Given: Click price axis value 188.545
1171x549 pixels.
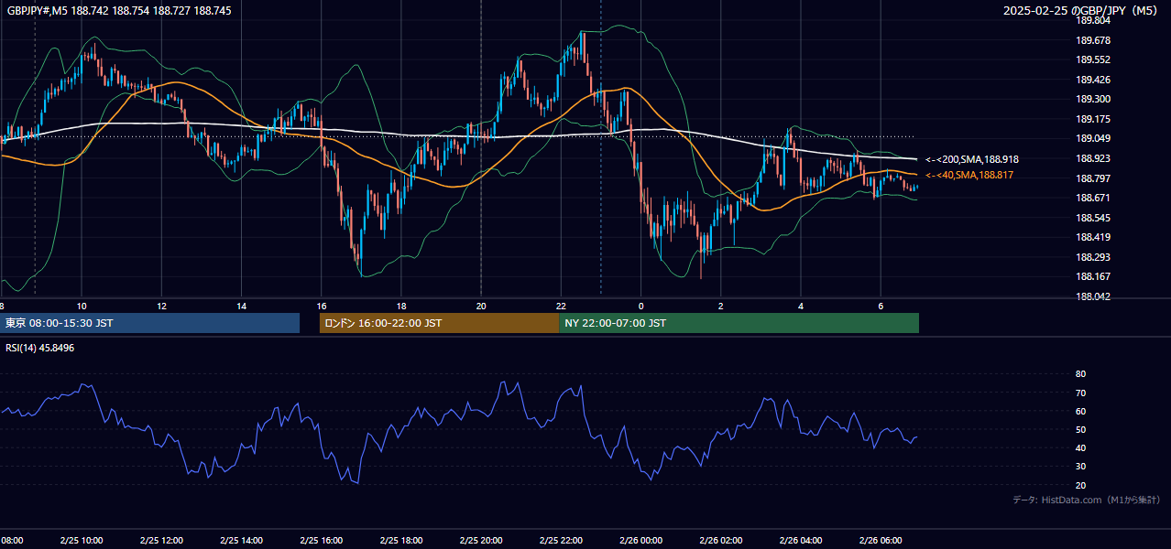Looking at the screenshot, I should click(x=1092, y=218).
